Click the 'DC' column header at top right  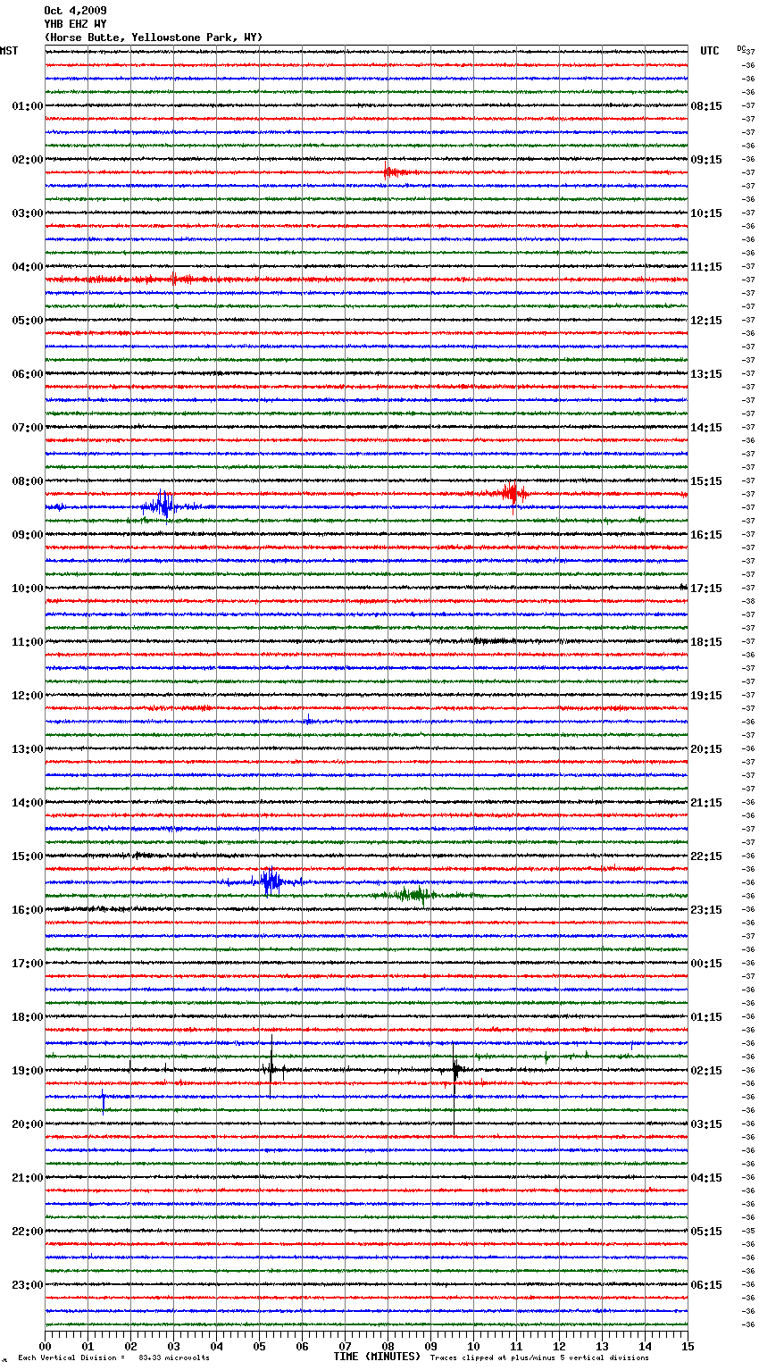pos(742,48)
